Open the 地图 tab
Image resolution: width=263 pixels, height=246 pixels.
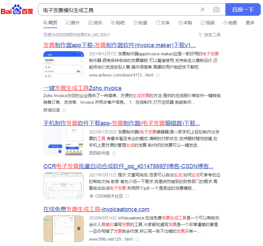click(x=230, y=23)
